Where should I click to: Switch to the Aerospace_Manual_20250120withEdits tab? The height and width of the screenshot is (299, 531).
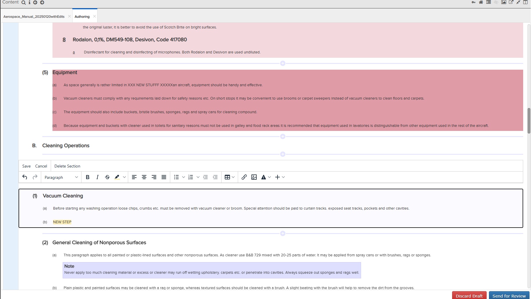(34, 17)
